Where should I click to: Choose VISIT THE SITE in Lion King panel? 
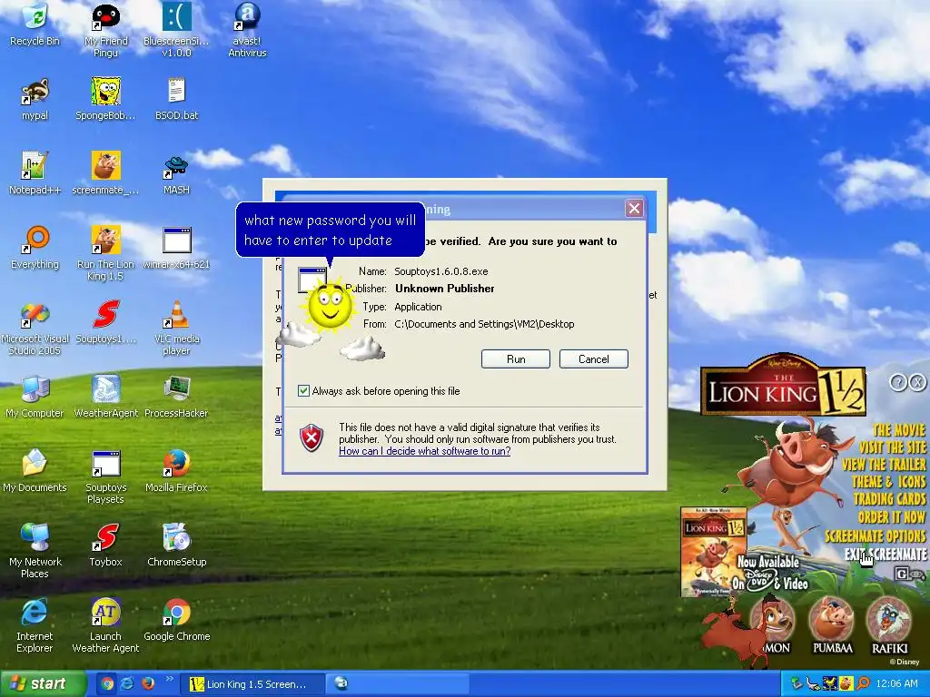(x=892, y=447)
